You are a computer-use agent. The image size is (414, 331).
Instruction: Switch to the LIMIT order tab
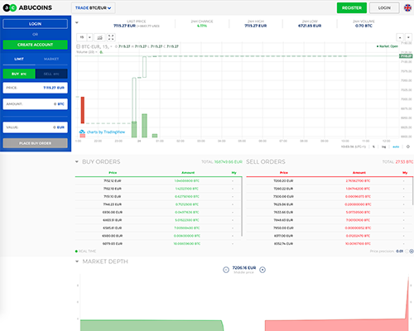click(19, 59)
